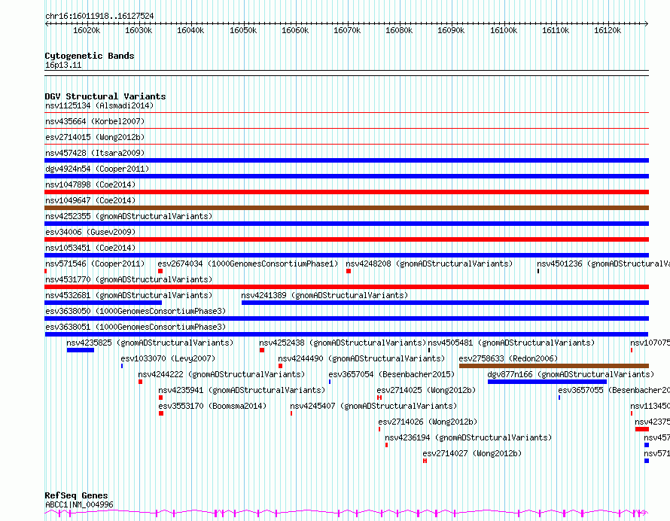Click the 16020k ruler position

tap(87, 30)
